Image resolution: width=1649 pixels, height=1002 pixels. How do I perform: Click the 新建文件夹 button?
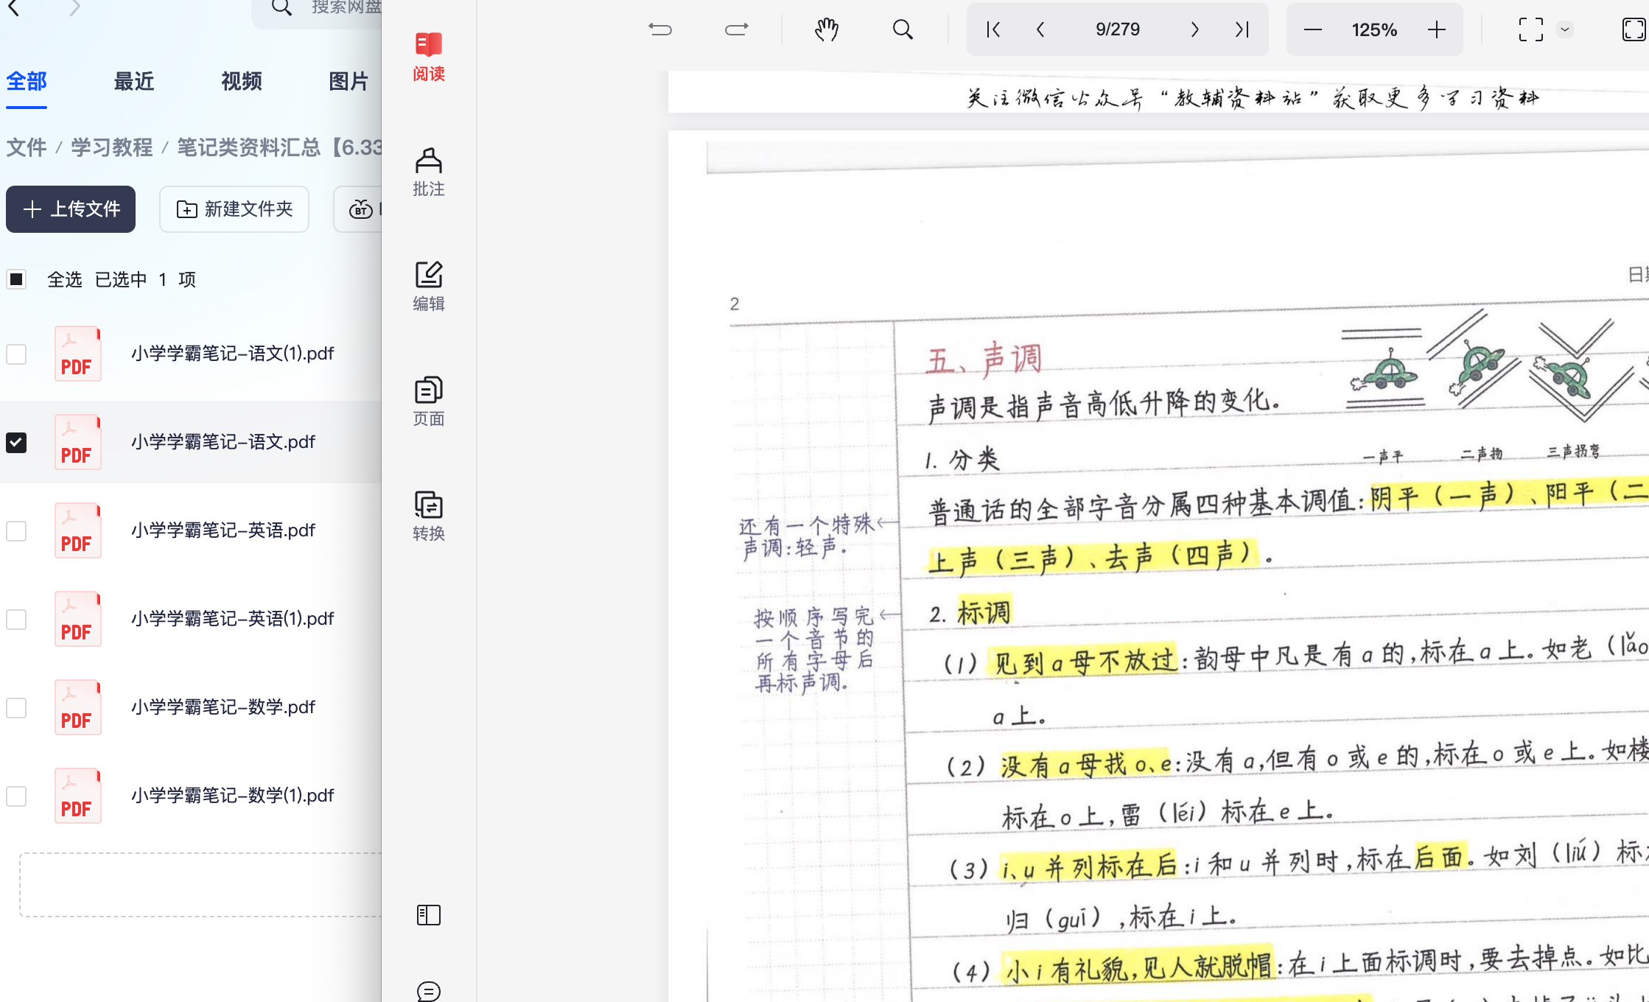(234, 209)
